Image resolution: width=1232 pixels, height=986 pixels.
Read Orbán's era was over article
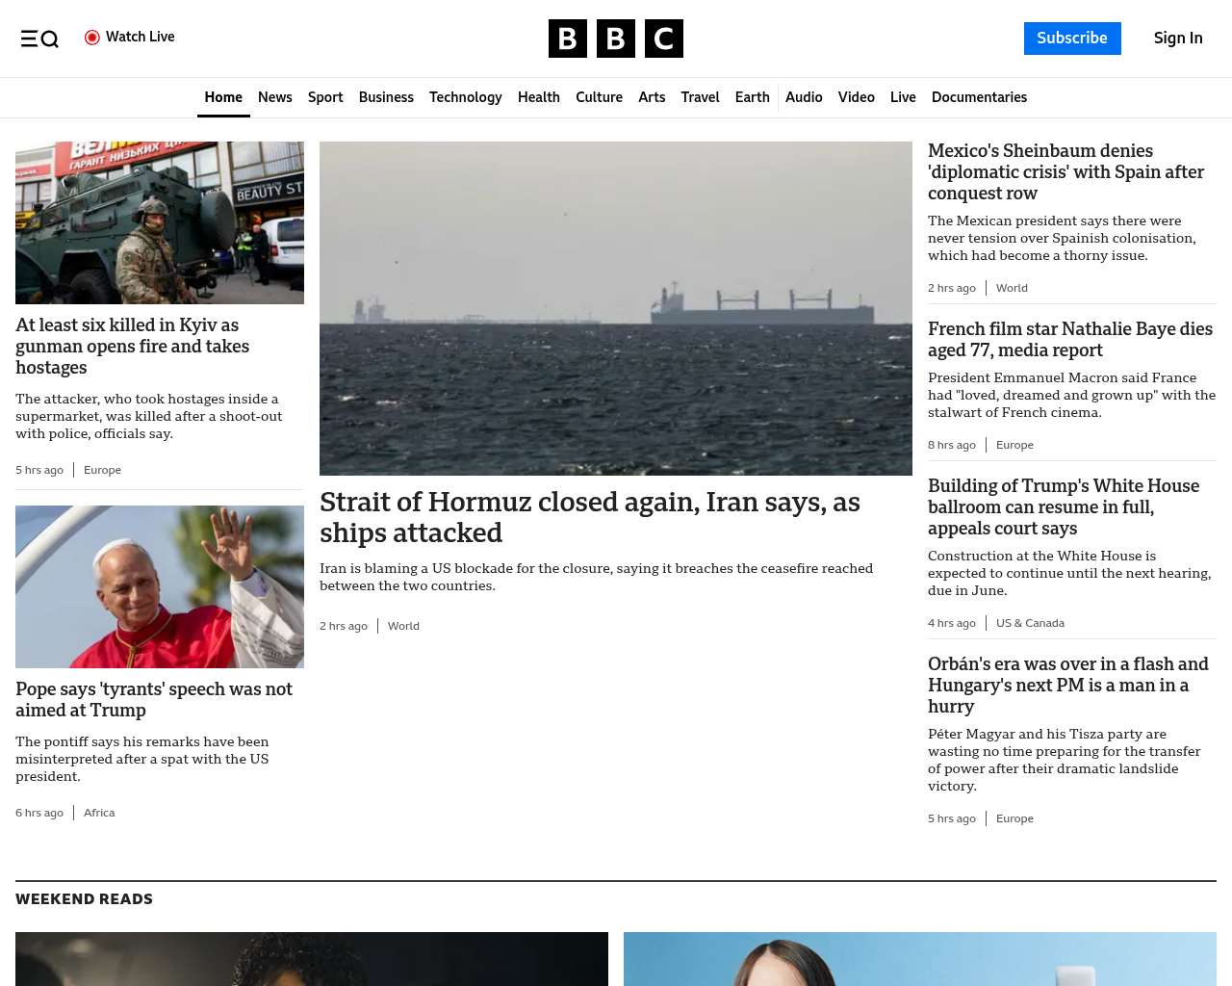tap(1067, 685)
